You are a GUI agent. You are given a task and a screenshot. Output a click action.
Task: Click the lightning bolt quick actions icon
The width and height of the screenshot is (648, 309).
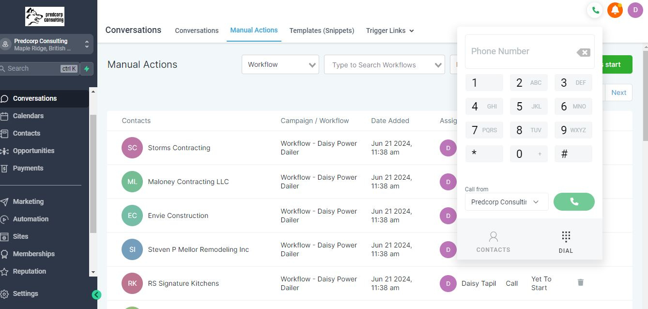tap(87, 69)
